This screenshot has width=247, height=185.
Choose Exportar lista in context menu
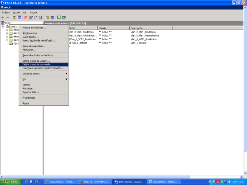point(44,92)
